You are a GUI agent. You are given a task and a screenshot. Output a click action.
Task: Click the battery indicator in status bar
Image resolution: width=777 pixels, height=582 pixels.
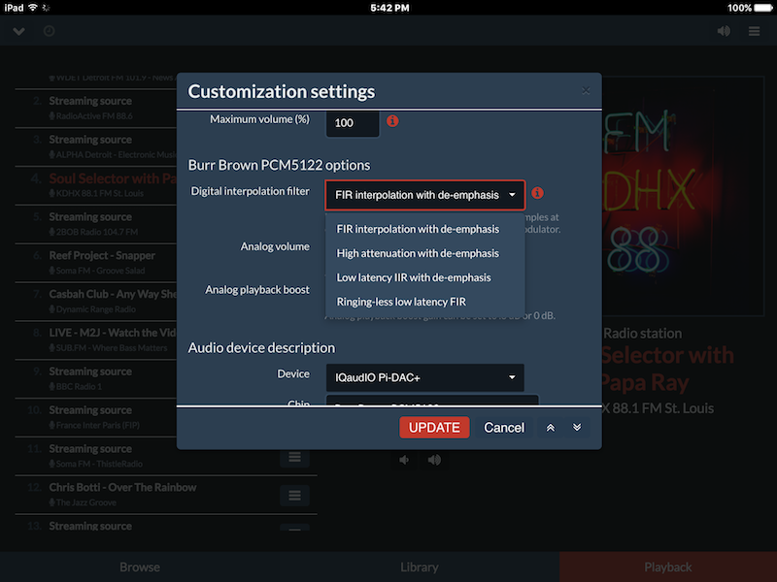762,8
